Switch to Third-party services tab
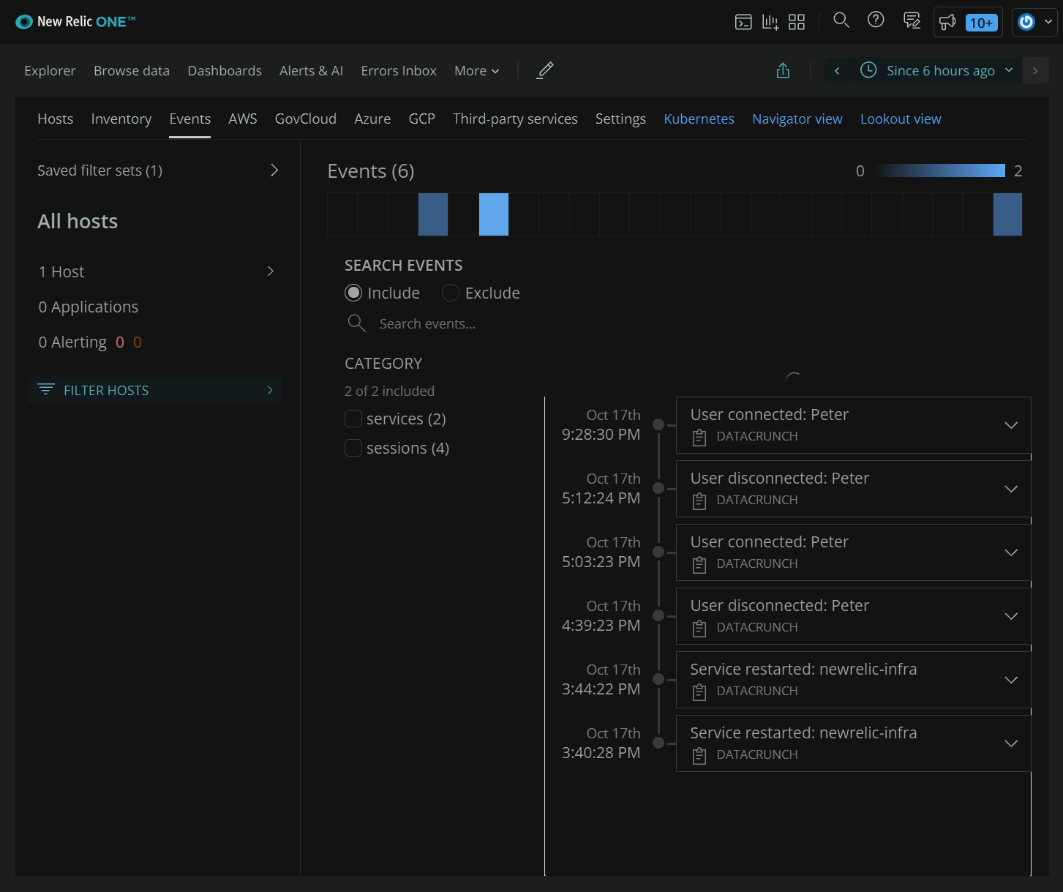The width and height of the screenshot is (1063, 892). 515,119
